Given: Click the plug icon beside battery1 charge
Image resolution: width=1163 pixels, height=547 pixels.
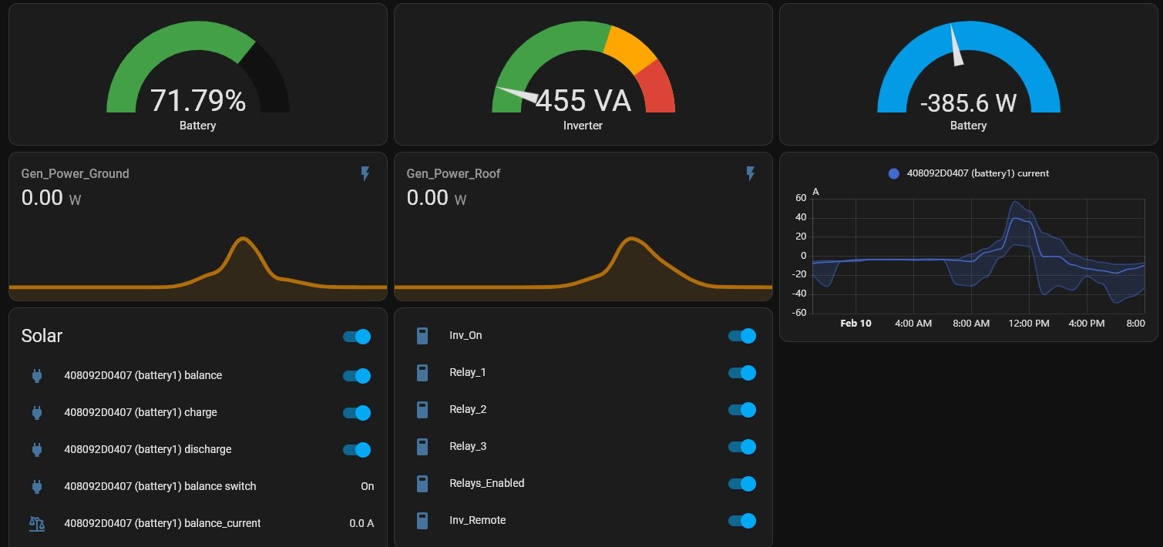Looking at the screenshot, I should [36, 413].
